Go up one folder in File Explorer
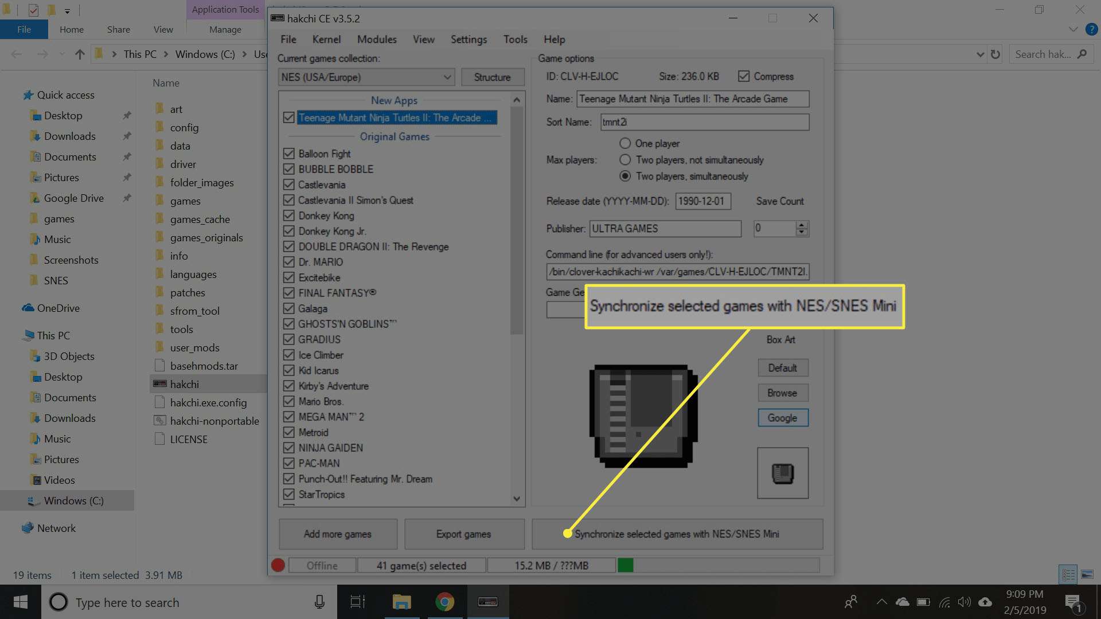Image resolution: width=1101 pixels, height=619 pixels. 80,54
